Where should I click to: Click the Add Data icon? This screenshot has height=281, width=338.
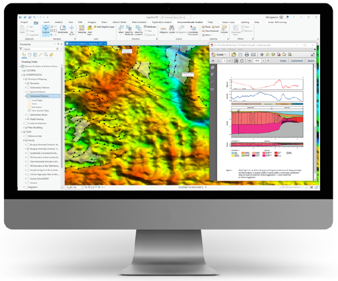[x=89, y=30]
